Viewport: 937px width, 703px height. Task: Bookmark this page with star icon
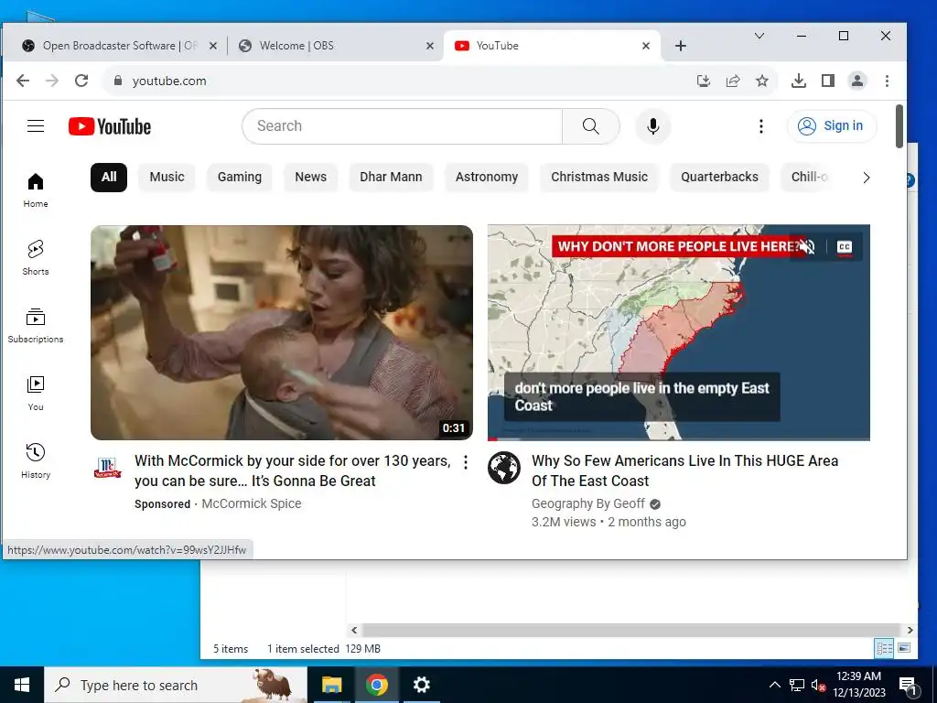(x=762, y=81)
